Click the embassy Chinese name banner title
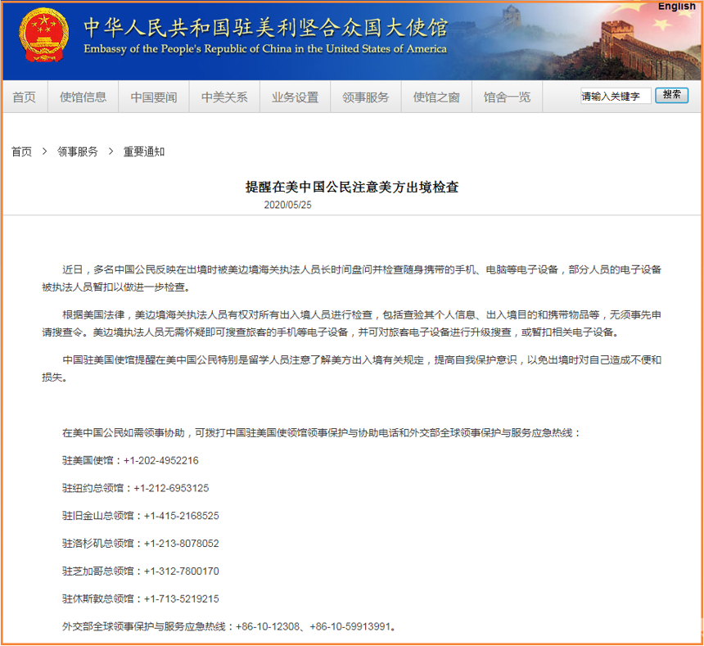This screenshot has width=704, height=646. click(x=266, y=27)
